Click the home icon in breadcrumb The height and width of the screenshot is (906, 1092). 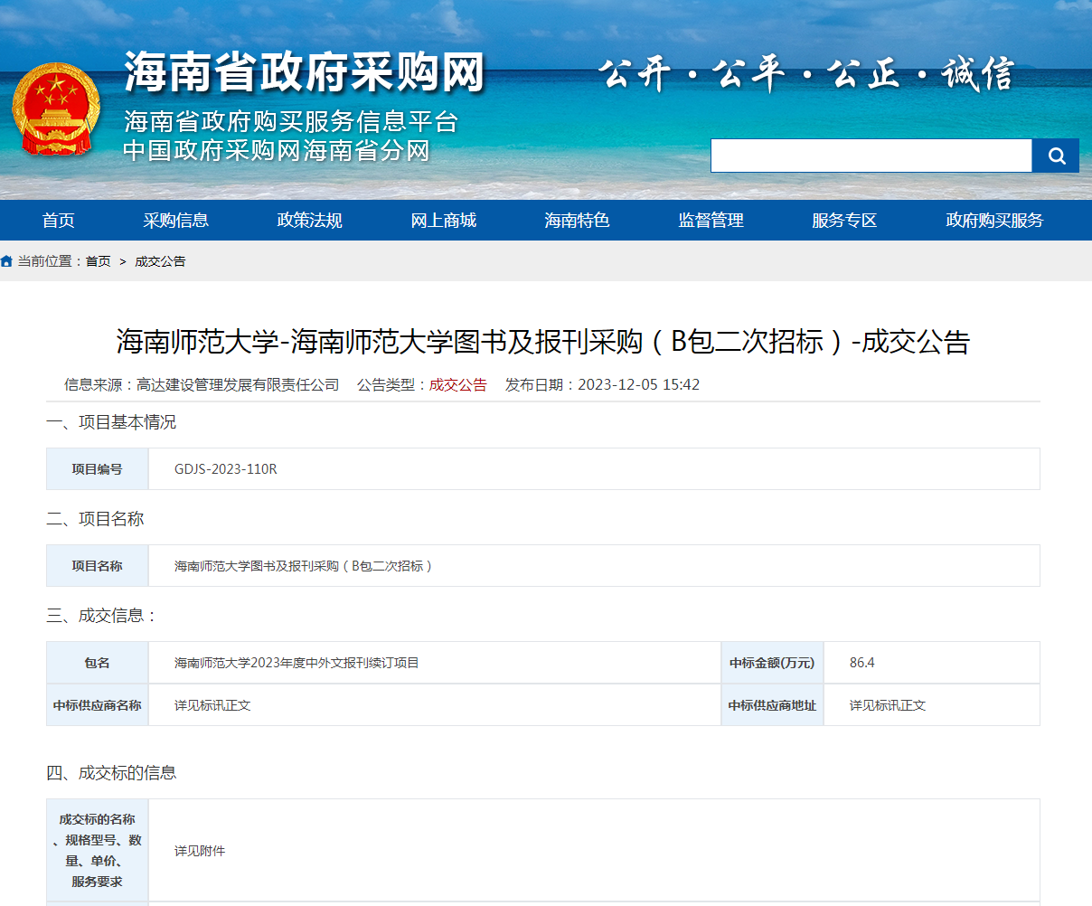click(7, 261)
